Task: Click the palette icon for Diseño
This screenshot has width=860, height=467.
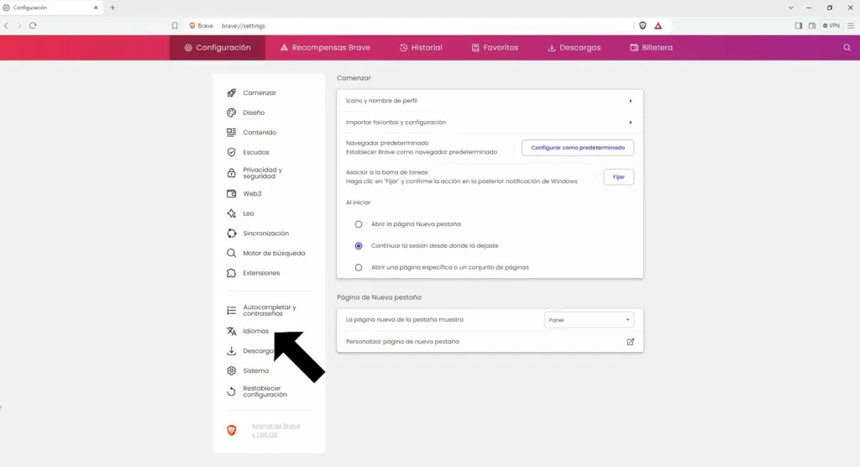Action: click(232, 113)
